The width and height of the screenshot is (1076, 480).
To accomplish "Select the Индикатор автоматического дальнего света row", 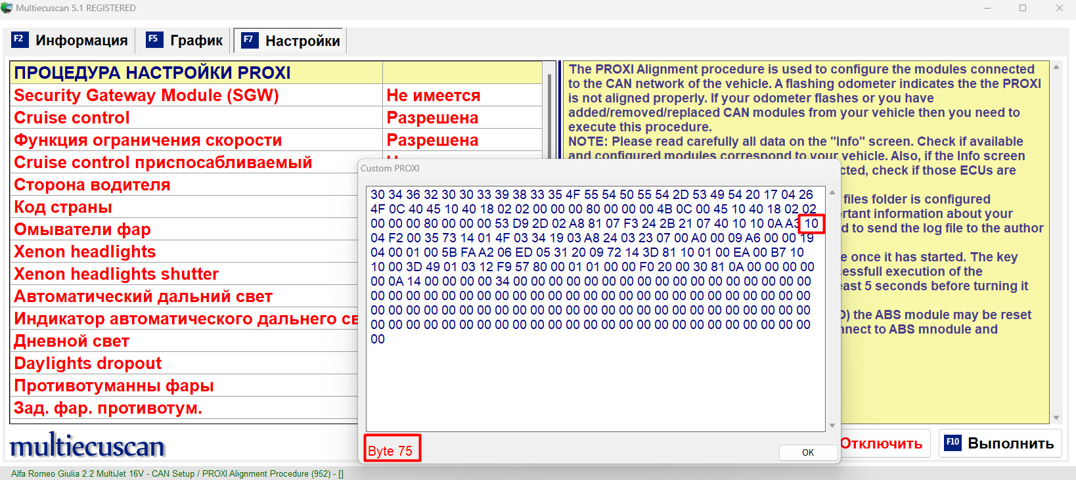I will coord(184,318).
